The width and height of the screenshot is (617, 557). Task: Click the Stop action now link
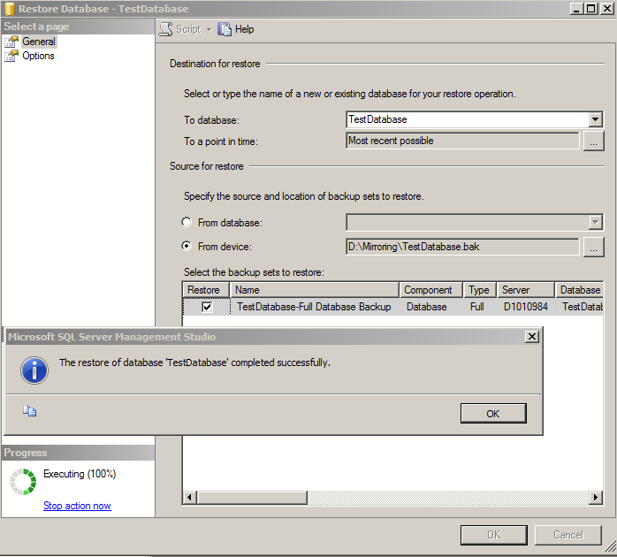click(77, 506)
